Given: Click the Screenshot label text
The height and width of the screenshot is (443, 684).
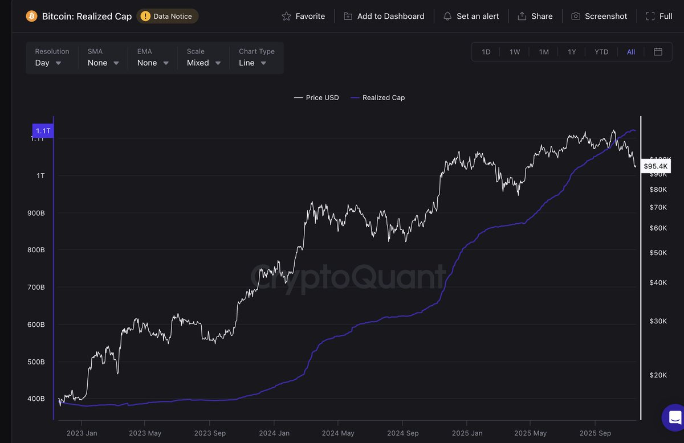Looking at the screenshot, I should click(x=606, y=16).
